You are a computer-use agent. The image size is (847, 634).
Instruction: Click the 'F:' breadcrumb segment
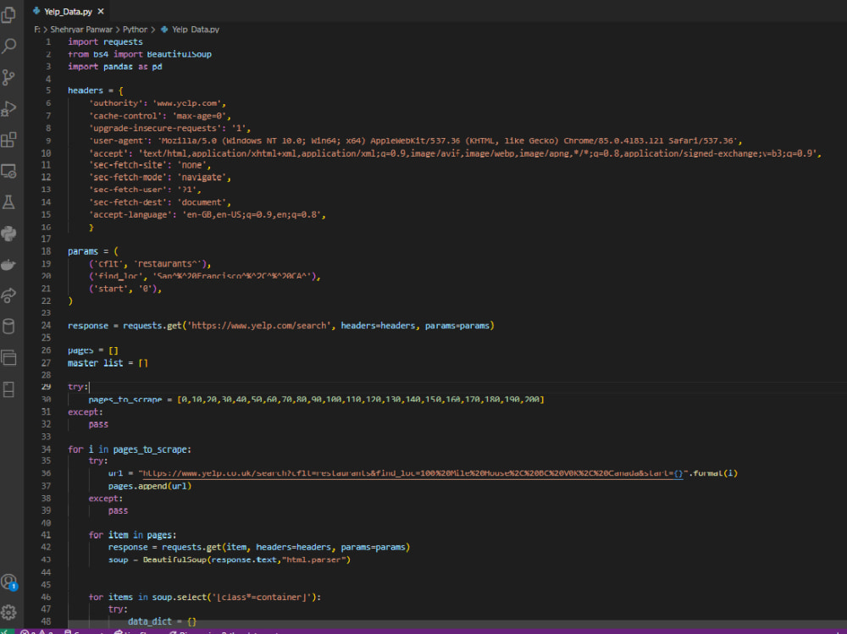(x=36, y=30)
